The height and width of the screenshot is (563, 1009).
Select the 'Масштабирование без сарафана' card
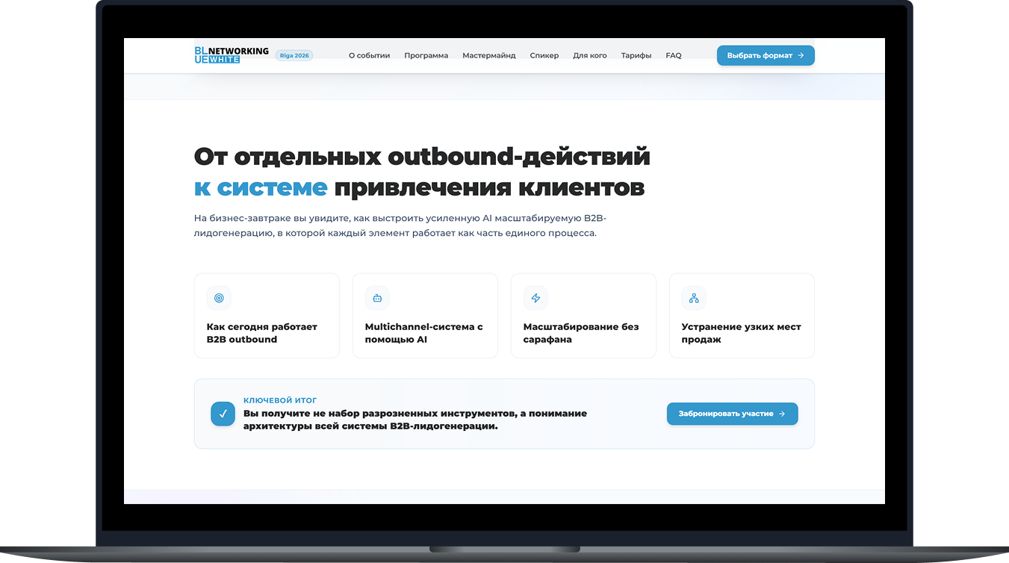click(x=583, y=316)
